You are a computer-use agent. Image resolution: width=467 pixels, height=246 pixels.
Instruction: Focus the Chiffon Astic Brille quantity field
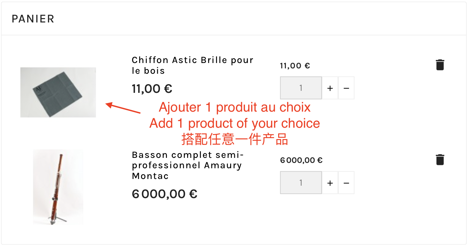pos(301,88)
